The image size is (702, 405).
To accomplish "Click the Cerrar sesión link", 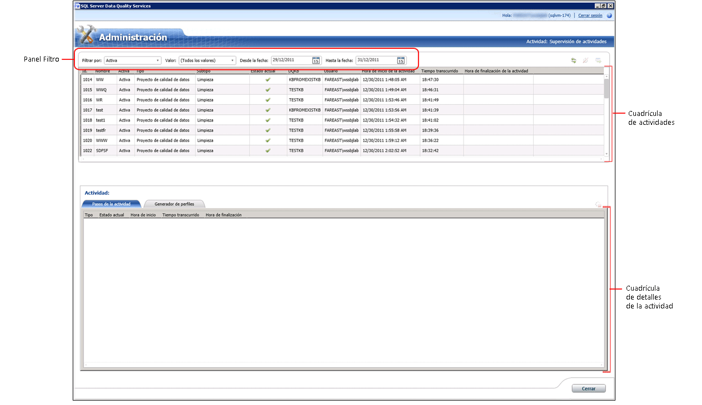I will pos(590,16).
